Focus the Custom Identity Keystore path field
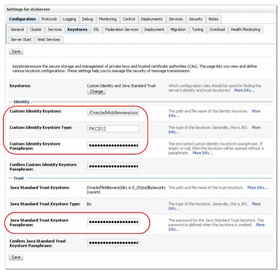Image resolution: width=280 pixels, height=272 pixels. coord(113,113)
